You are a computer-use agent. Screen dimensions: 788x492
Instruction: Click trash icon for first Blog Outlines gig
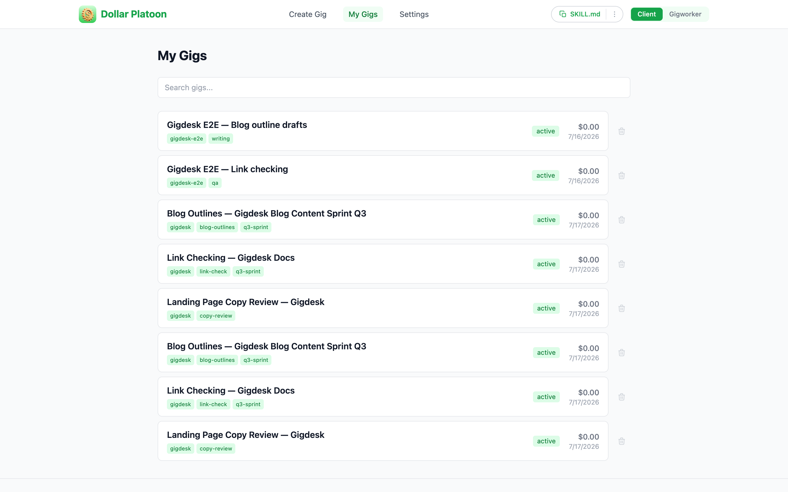click(x=622, y=220)
